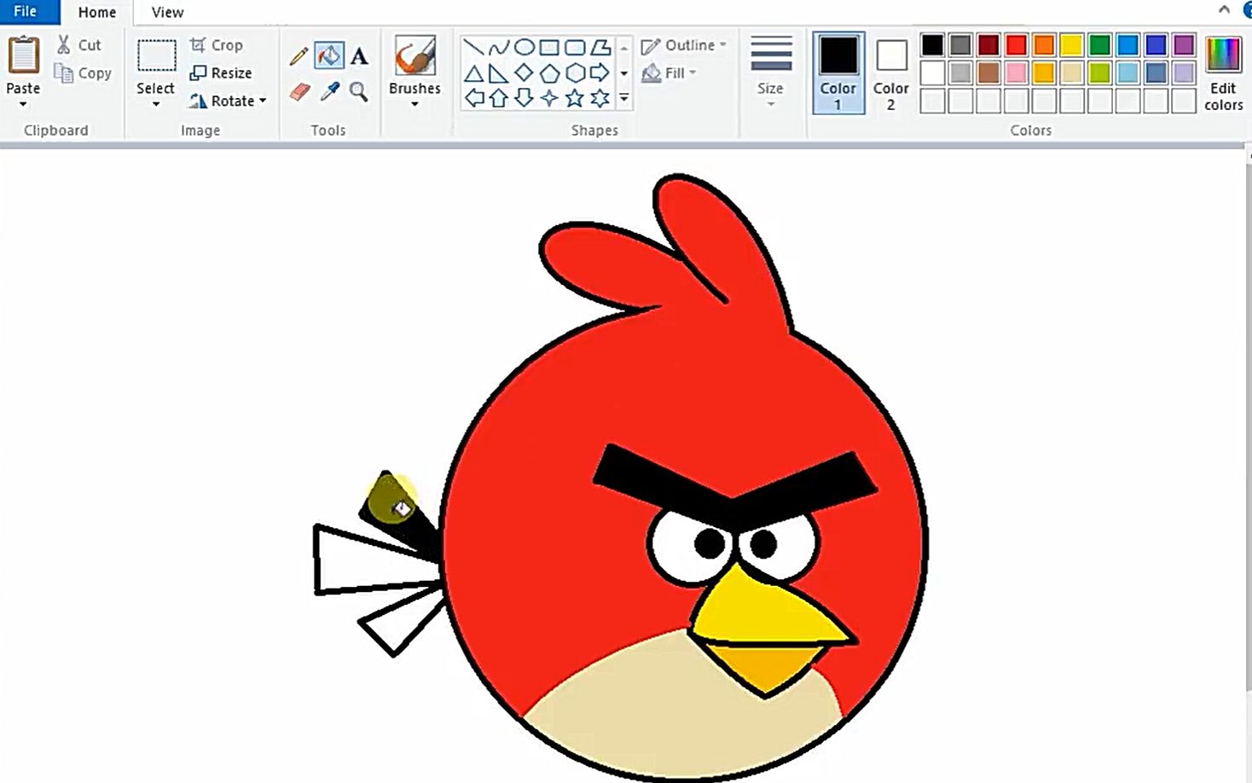Open the Edit colors dialog

(x=1223, y=73)
